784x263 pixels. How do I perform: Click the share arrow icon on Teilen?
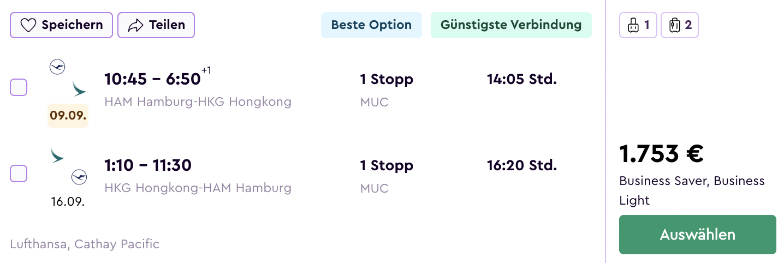pyautogui.click(x=135, y=25)
